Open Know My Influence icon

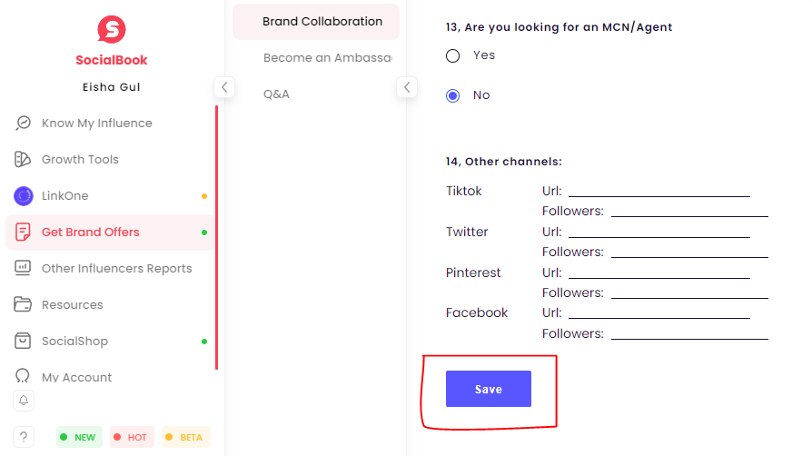pos(24,124)
